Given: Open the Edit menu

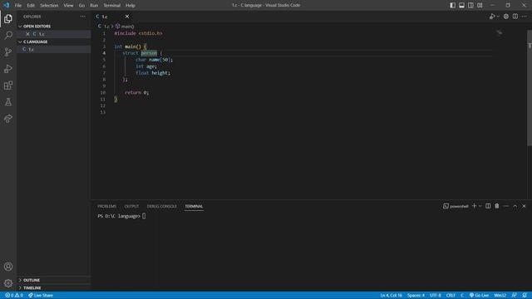Looking at the screenshot, I should coord(31,5).
